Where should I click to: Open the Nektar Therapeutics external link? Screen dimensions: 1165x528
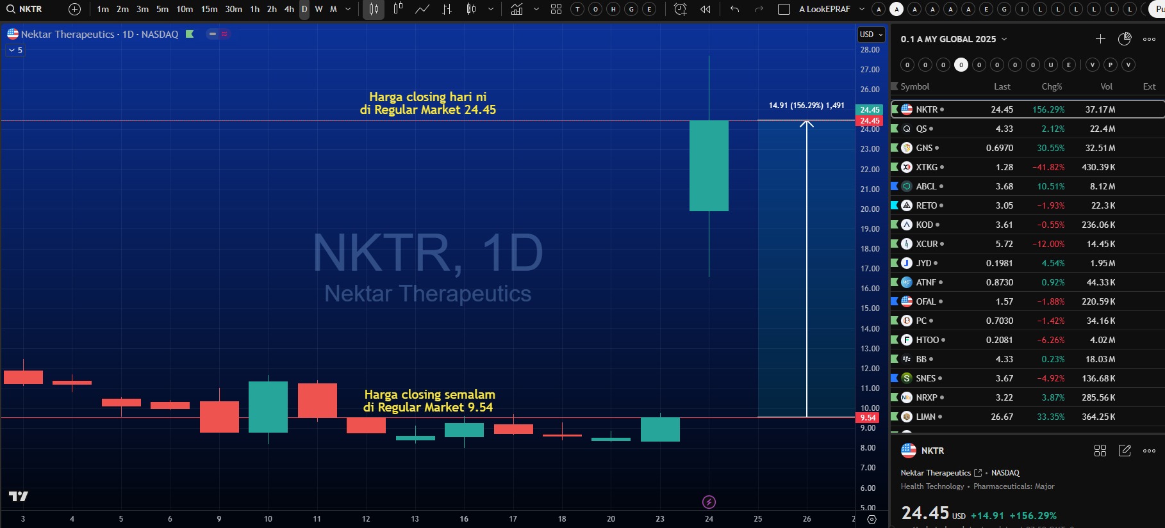pyautogui.click(x=978, y=473)
